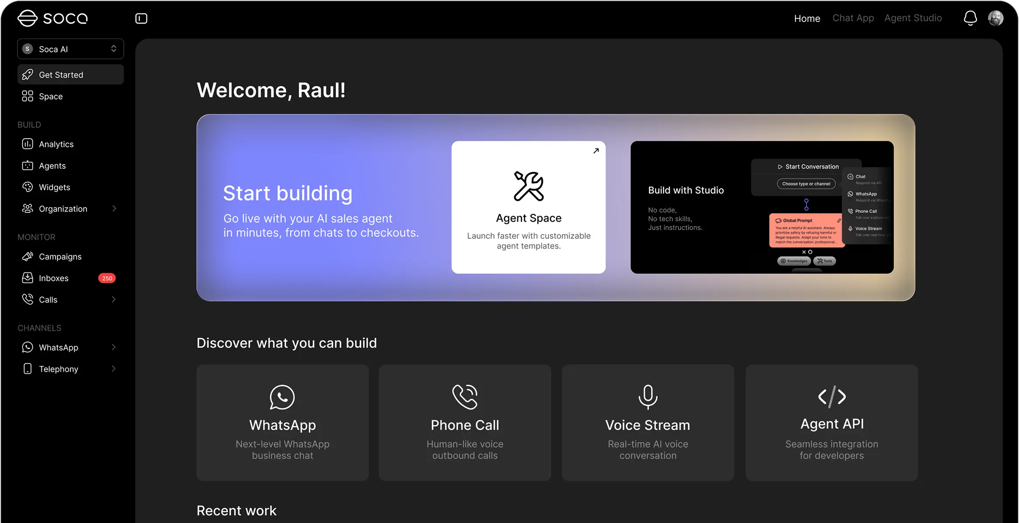Click the Soca logo icon
Image resolution: width=1019 pixels, height=523 pixels.
(x=27, y=18)
